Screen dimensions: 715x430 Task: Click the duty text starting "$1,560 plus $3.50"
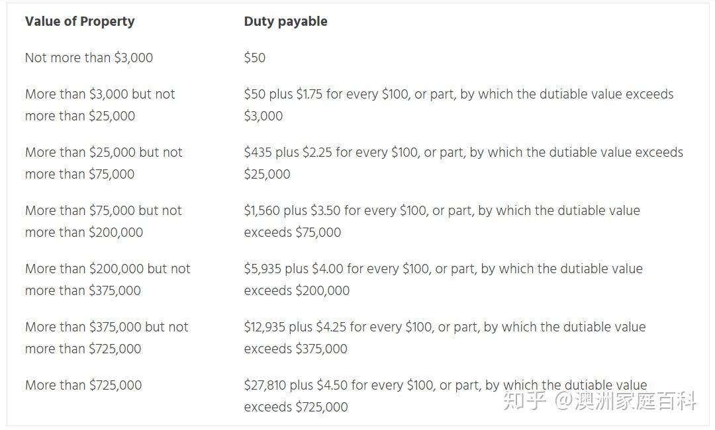point(442,210)
